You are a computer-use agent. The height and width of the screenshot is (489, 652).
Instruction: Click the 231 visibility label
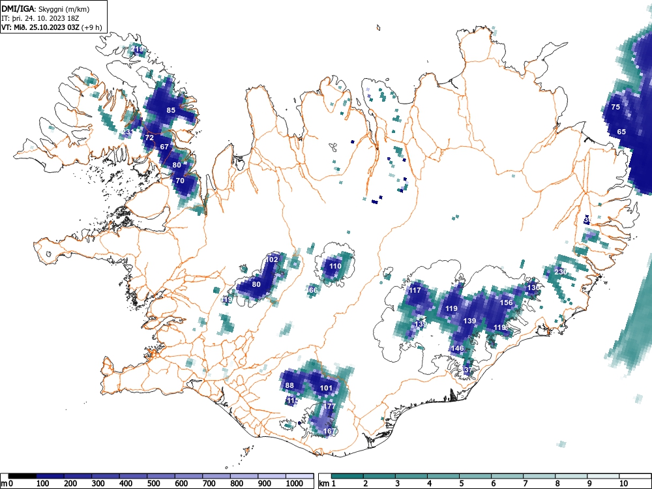click(x=128, y=132)
